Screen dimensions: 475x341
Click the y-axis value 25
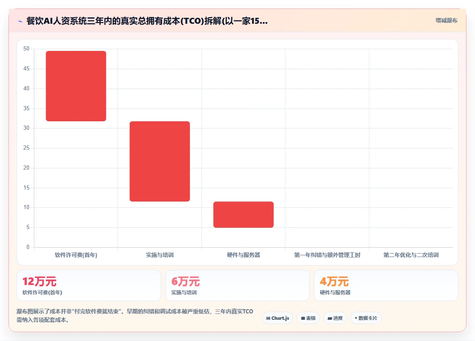[26, 148]
